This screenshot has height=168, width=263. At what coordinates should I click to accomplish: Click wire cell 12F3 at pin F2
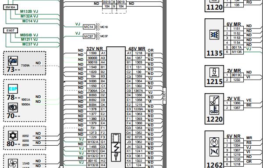coord(93,133)
